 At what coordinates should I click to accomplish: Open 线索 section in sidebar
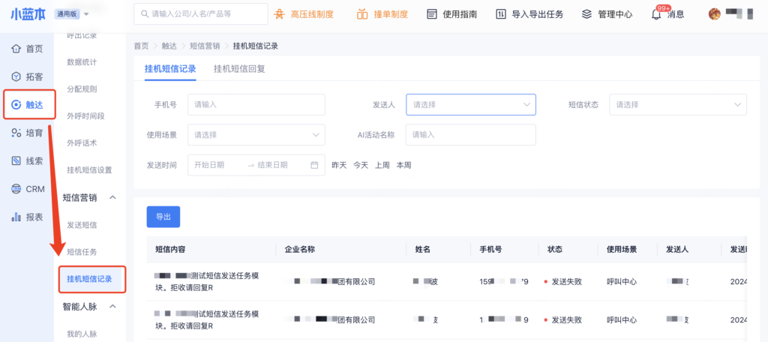(x=16, y=160)
